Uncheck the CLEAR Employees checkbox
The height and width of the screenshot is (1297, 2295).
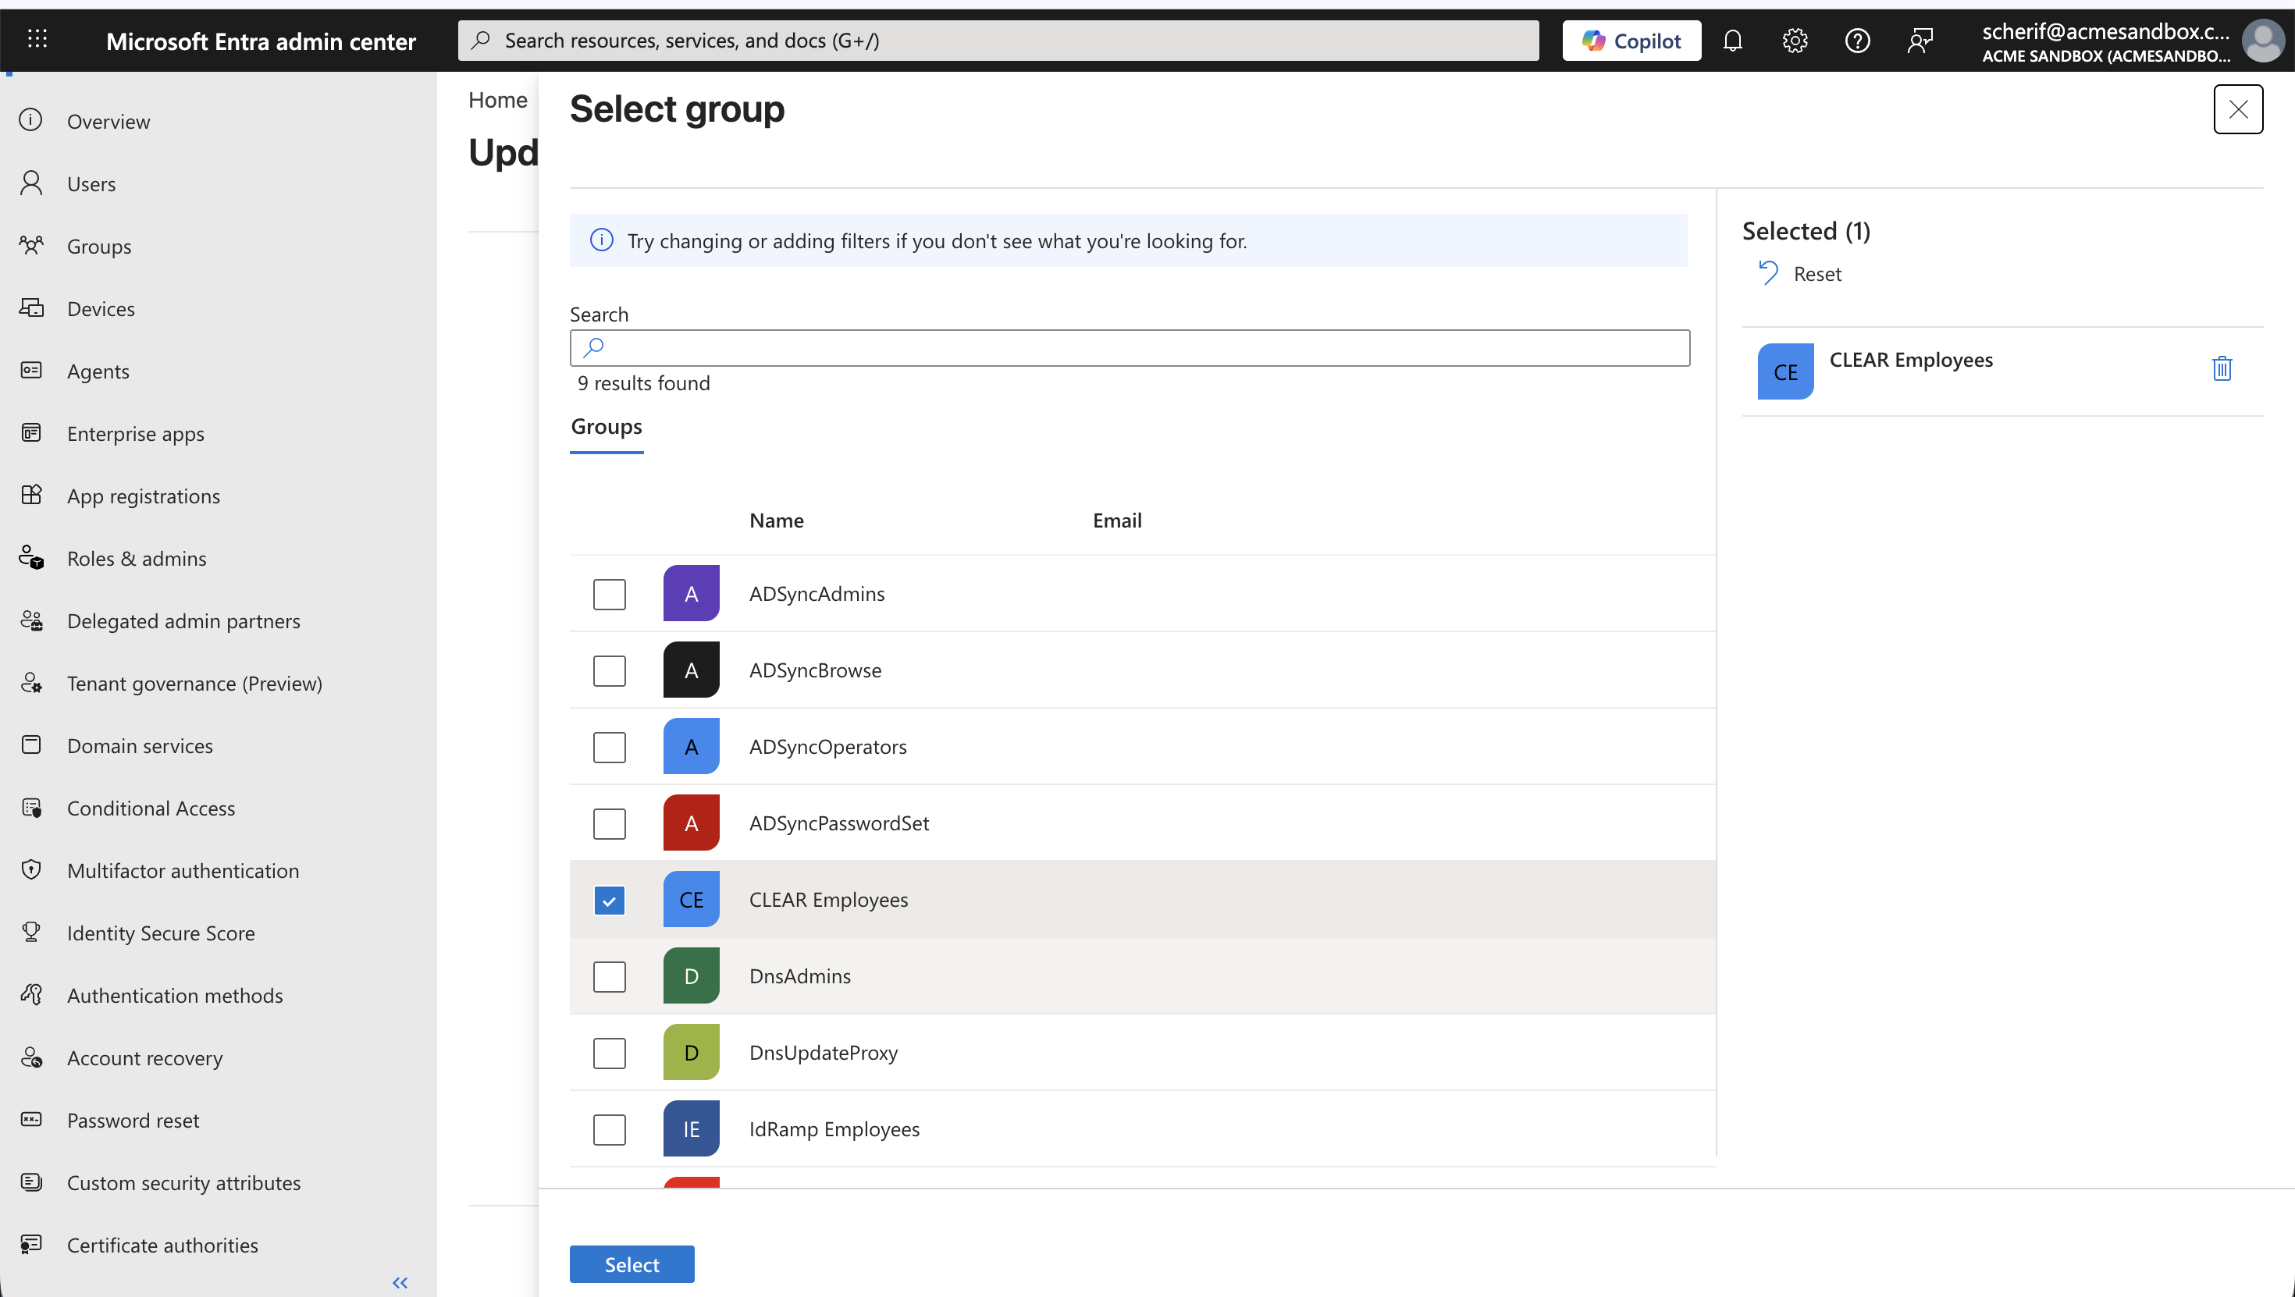[x=610, y=901]
